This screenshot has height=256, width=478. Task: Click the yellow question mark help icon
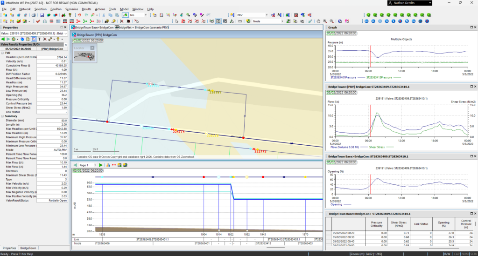tap(70, 15)
